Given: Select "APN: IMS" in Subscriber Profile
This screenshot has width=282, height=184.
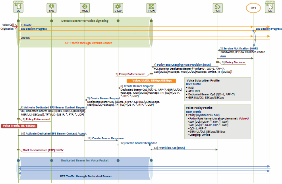Looking at the screenshot, I should pyautogui.click(x=193, y=91).
